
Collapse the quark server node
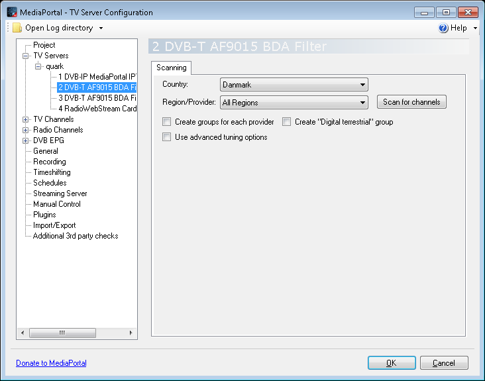pos(38,66)
